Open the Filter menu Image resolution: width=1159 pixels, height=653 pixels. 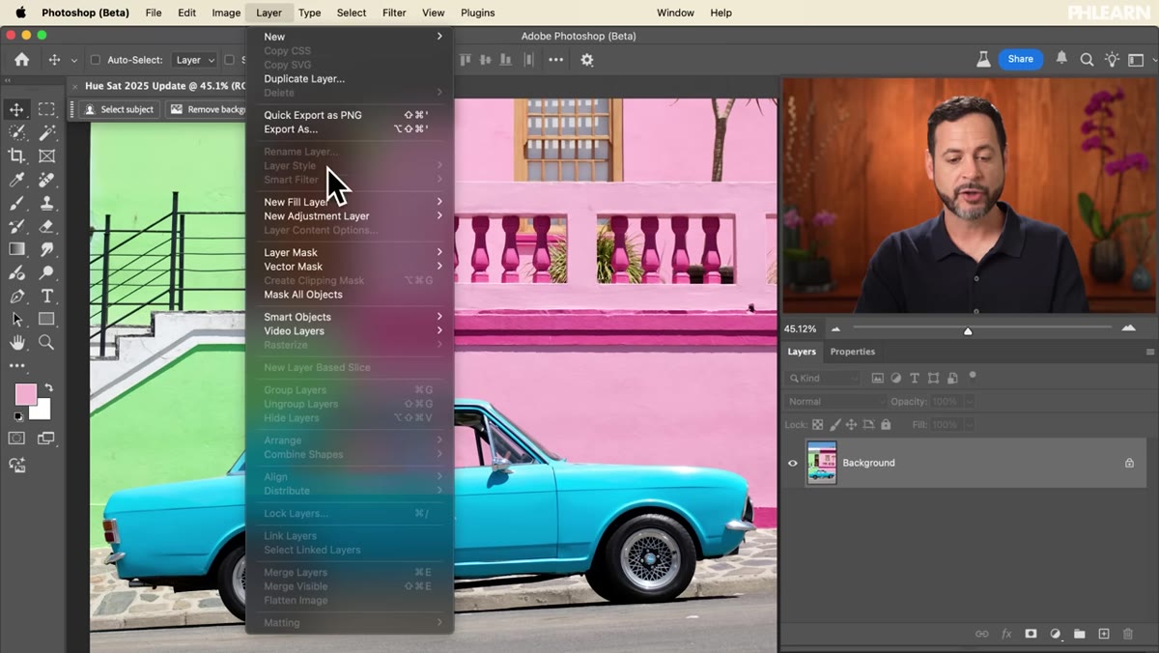[x=394, y=13]
